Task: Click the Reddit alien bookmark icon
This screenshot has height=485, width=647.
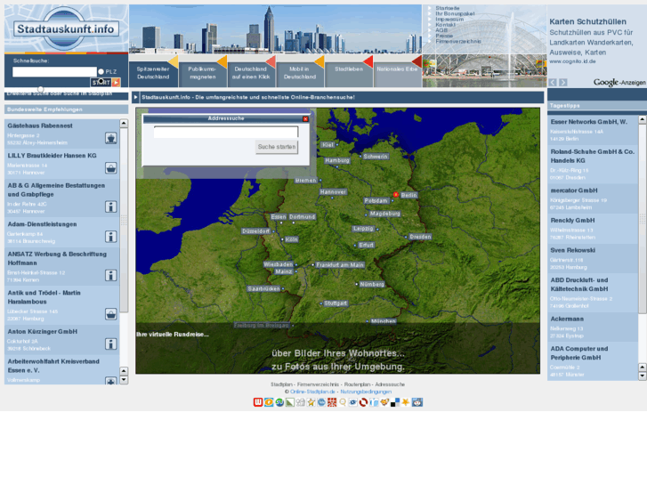Action: pyautogui.click(x=417, y=402)
